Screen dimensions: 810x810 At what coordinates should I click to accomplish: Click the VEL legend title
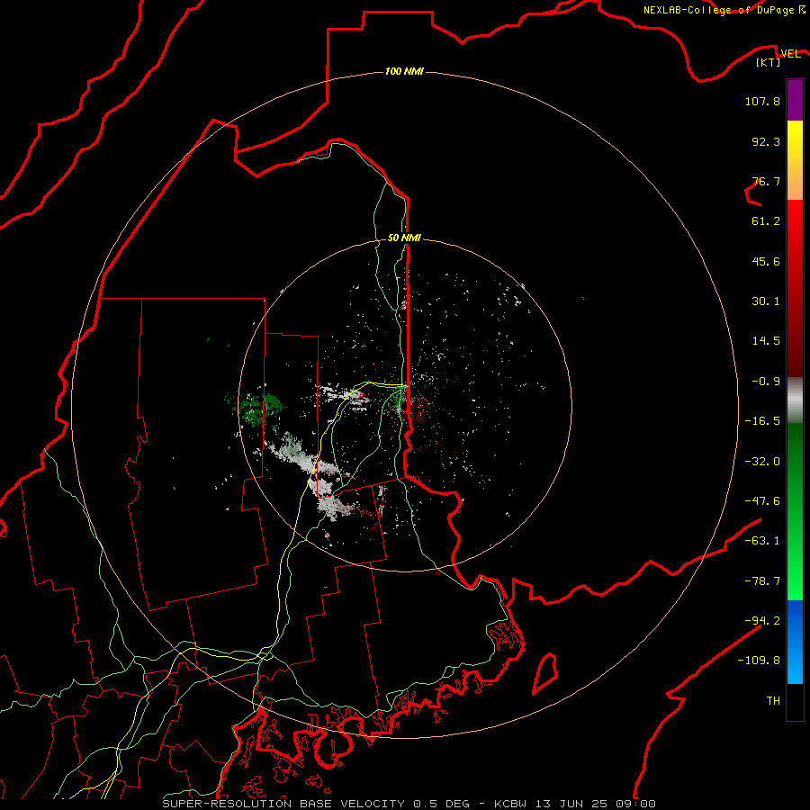coord(790,54)
